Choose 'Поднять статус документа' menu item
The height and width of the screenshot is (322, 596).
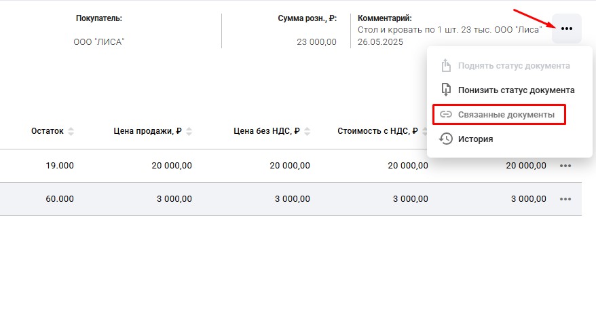510,66
